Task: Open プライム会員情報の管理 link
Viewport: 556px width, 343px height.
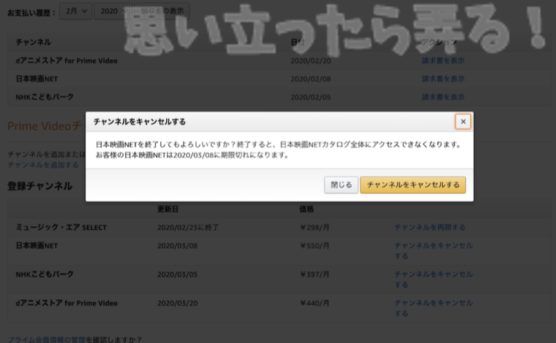Action: 47,340
